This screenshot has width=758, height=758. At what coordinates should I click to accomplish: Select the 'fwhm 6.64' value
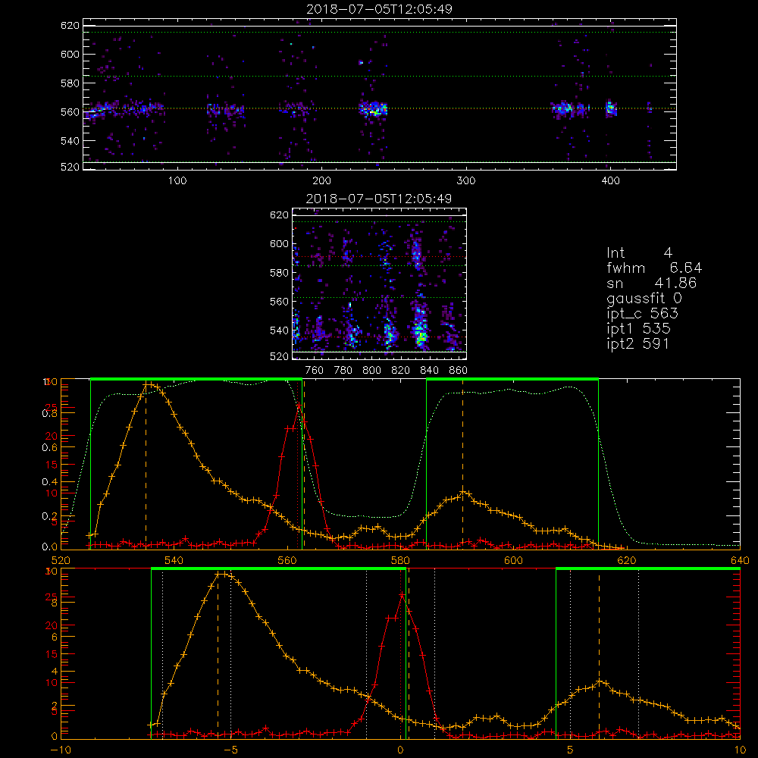(x=654, y=268)
